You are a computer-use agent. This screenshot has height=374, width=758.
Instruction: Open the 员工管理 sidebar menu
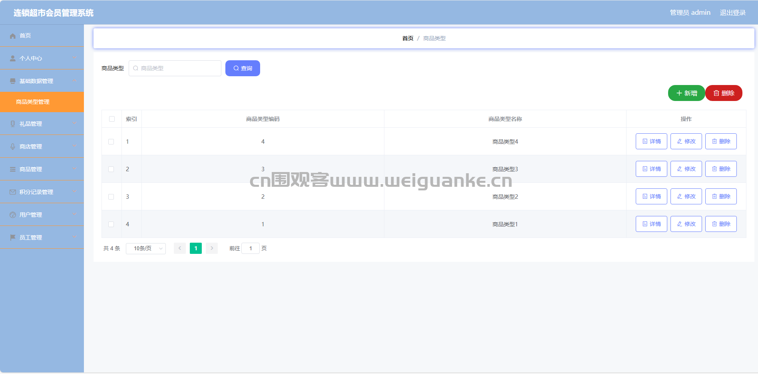[x=42, y=237]
